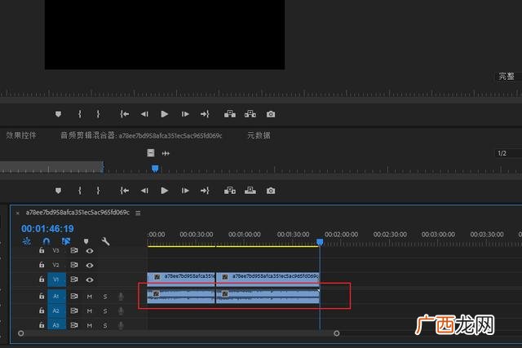Click the Drag Audio Only waveform icon
This screenshot has width=522, height=348.
point(166,153)
